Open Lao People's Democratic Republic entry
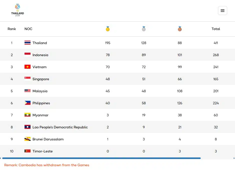The height and width of the screenshot is (170, 235). click(x=60, y=127)
